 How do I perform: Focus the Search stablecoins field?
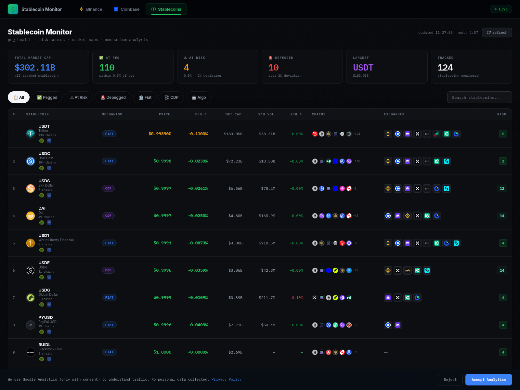[480, 97]
